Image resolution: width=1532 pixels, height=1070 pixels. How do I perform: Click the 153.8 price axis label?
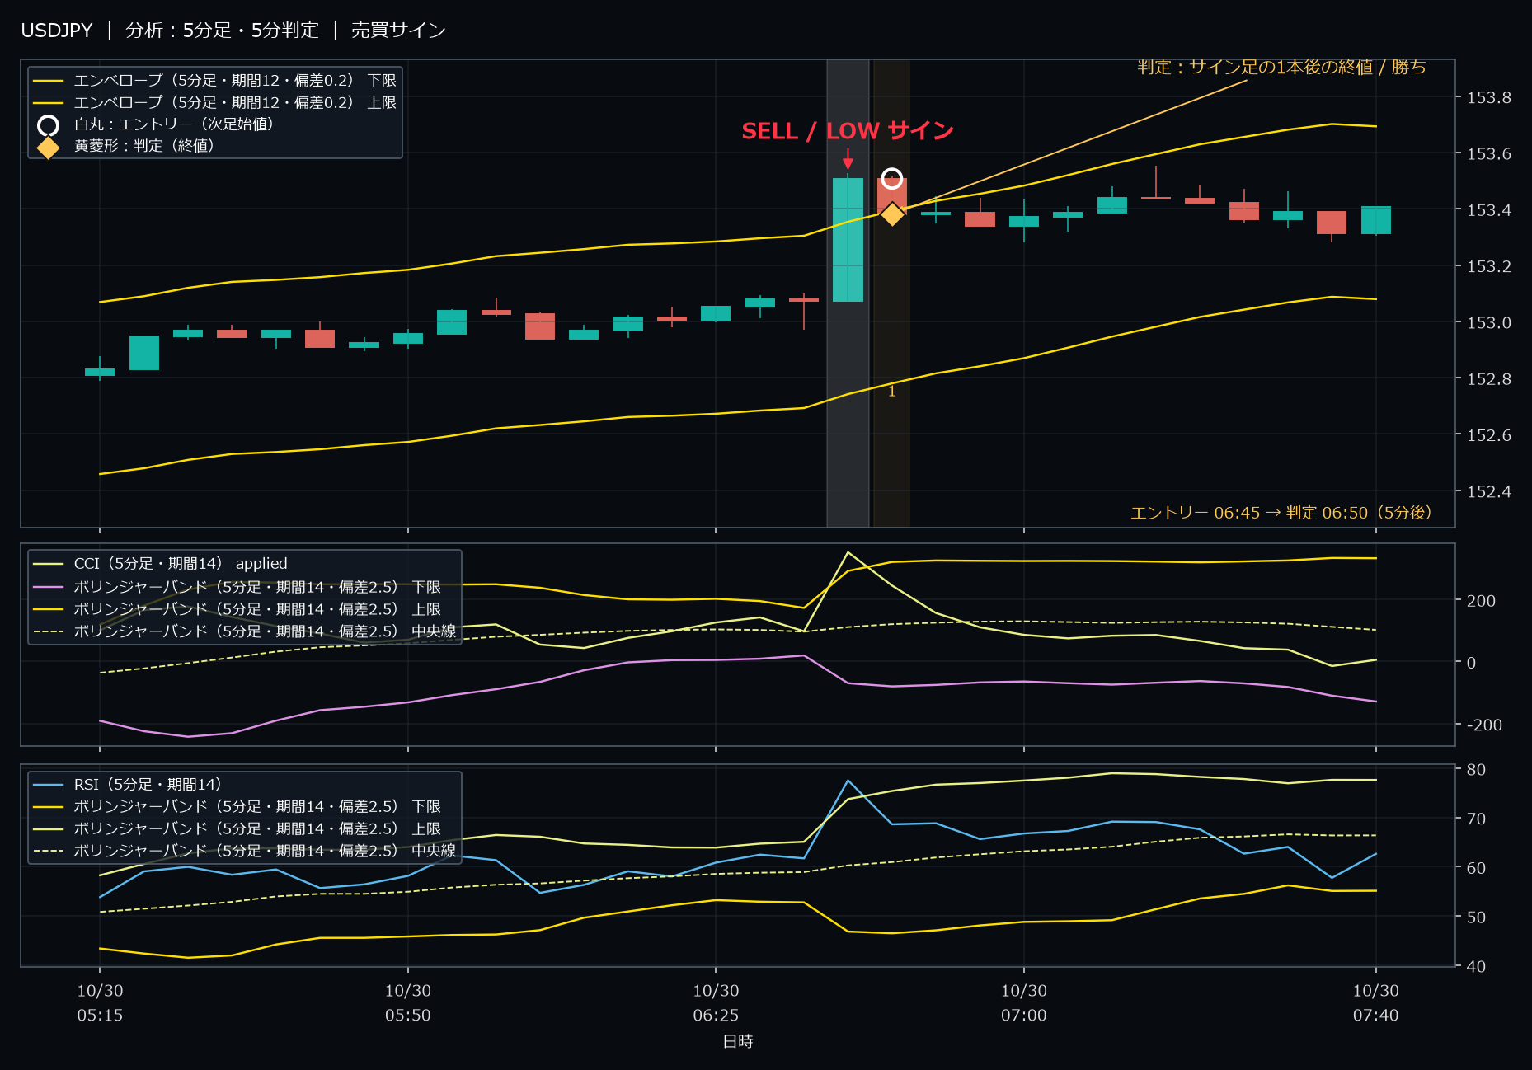[x=1488, y=98]
